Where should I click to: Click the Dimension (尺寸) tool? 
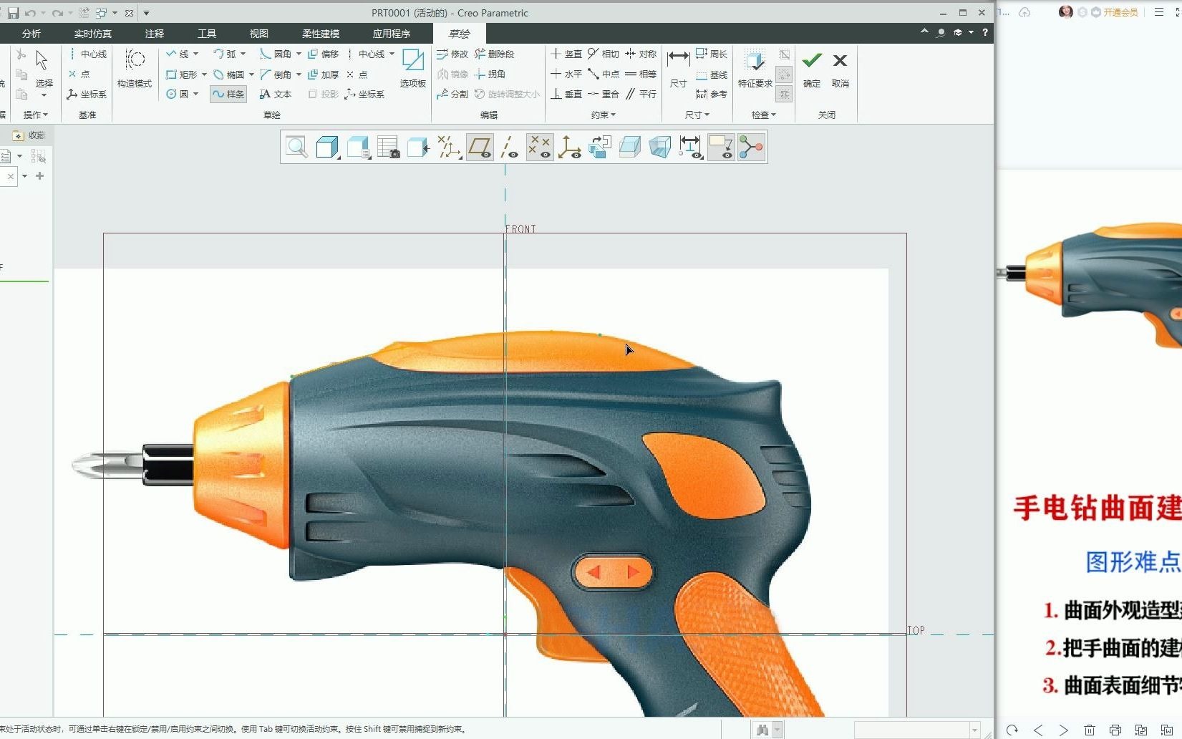[678, 69]
